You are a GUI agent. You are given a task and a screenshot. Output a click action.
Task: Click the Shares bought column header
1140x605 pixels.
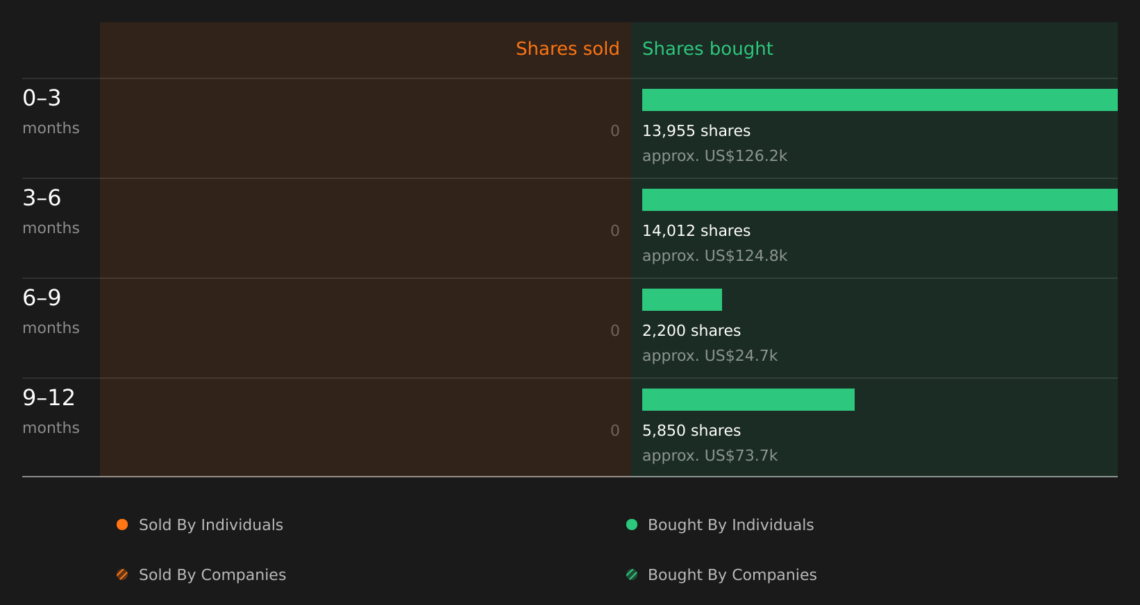pos(707,49)
